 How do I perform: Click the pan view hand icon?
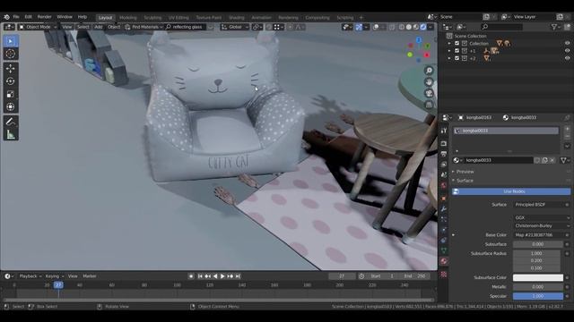pyautogui.click(x=429, y=82)
